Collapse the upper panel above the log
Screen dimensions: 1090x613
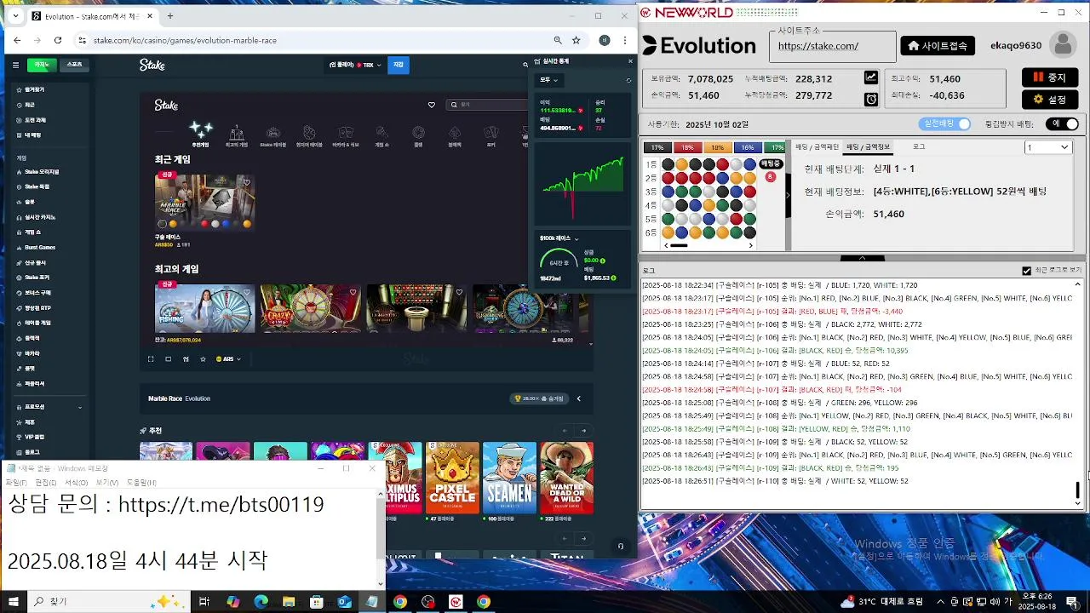click(862, 258)
